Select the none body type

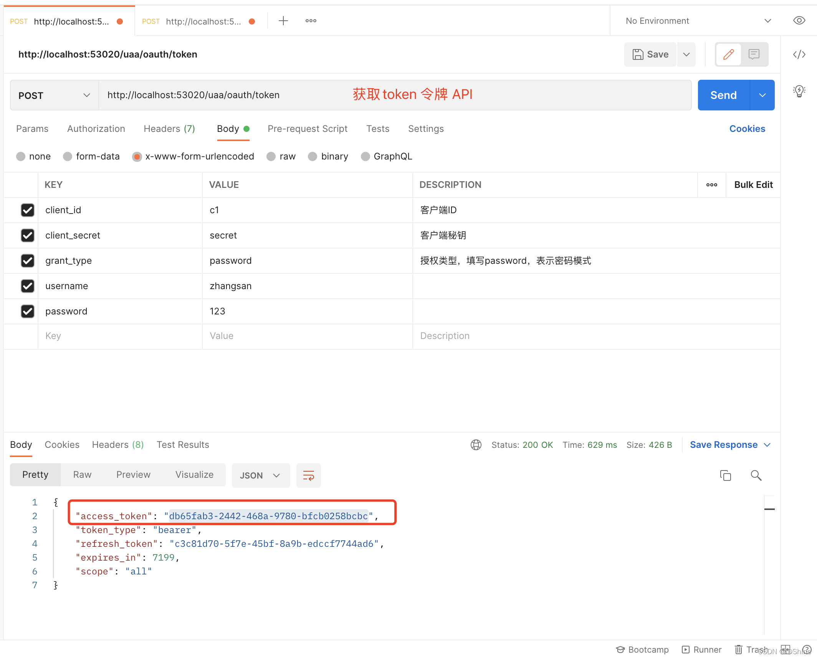click(x=21, y=156)
